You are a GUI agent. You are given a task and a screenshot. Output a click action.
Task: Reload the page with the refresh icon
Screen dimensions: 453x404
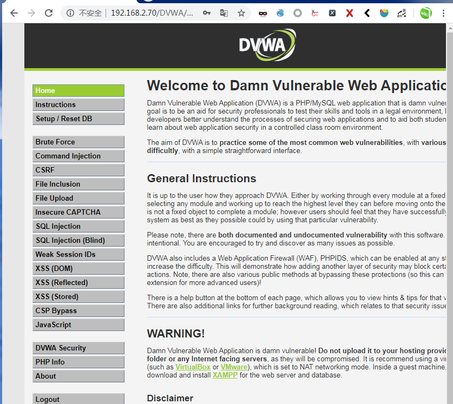[49, 13]
